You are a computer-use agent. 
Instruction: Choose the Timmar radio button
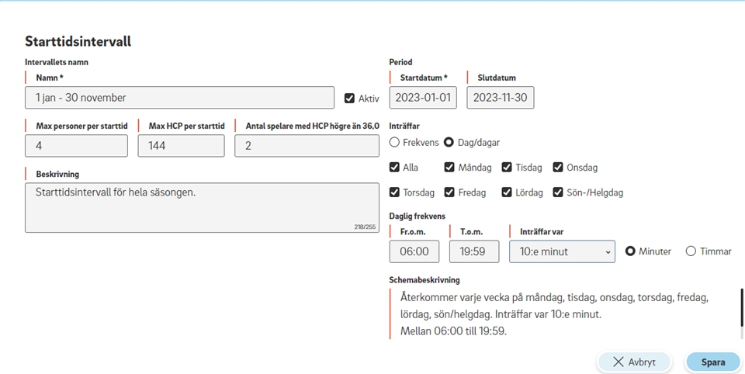tap(691, 251)
